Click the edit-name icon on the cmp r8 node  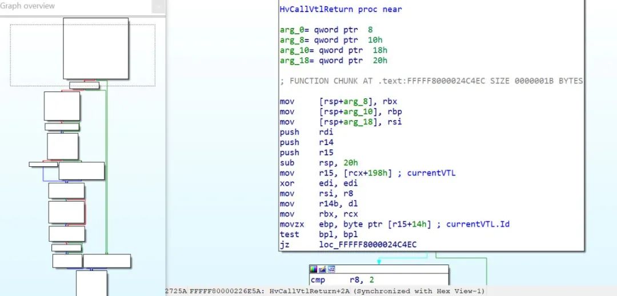(322, 270)
